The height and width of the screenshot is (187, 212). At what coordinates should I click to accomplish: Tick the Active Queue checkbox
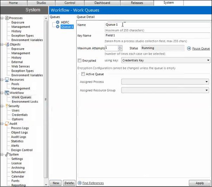[x=83, y=74]
